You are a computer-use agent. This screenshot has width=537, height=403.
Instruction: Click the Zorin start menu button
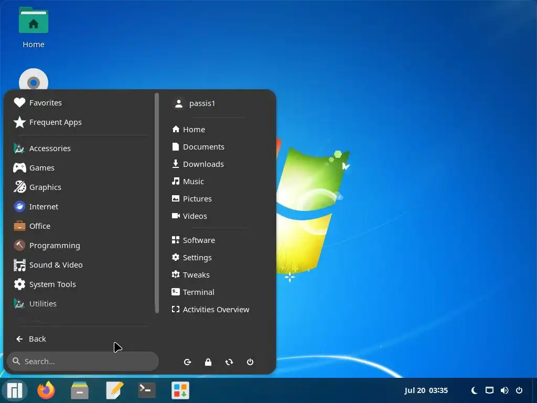tap(14, 390)
